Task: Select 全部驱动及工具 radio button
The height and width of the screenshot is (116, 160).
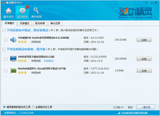Action: [33, 107]
